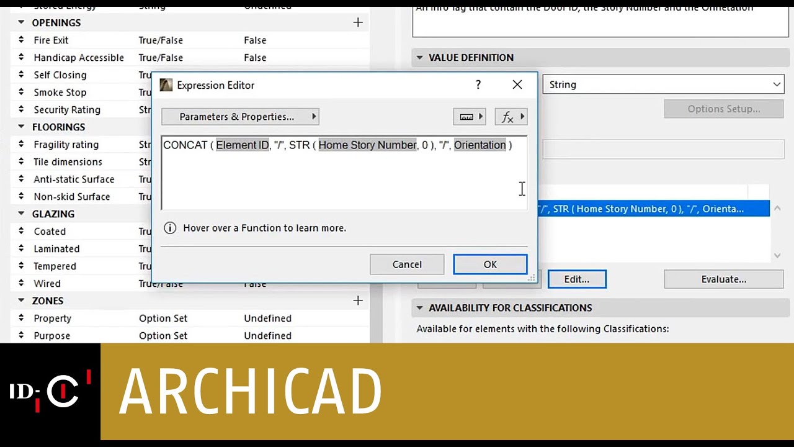
Task: Select the Smoke Stop property row
Action: [82, 92]
